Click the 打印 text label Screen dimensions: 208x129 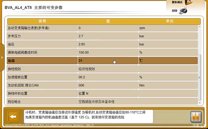pos(174,11)
